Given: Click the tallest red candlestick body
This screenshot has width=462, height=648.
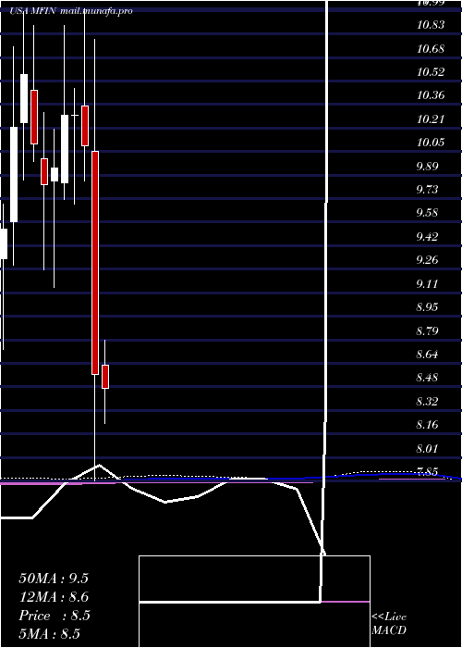Looking at the screenshot, I should coord(95,263).
